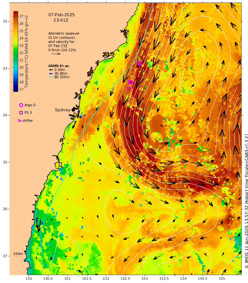Viewport: 248px width, 283px height.
Task: Click the temperature color bar
Action: [16, 52]
